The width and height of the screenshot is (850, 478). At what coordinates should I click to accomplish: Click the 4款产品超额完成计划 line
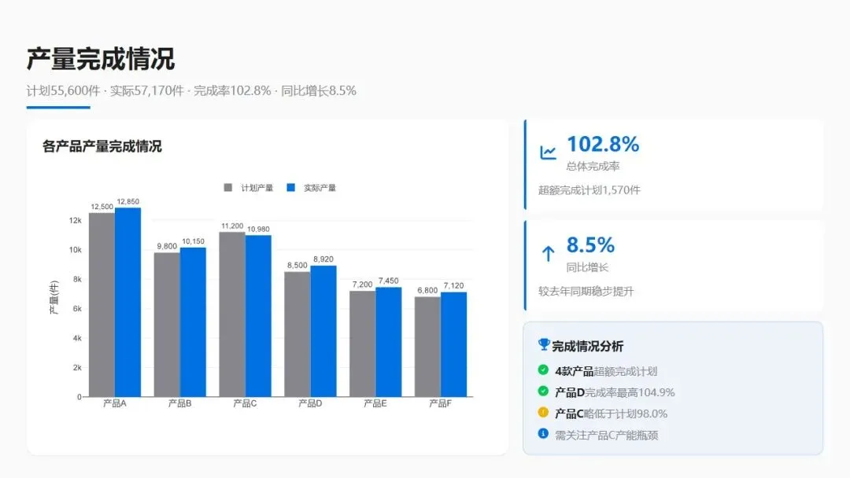606,371
